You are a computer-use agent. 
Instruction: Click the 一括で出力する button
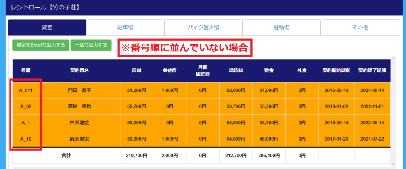[x=91, y=45]
